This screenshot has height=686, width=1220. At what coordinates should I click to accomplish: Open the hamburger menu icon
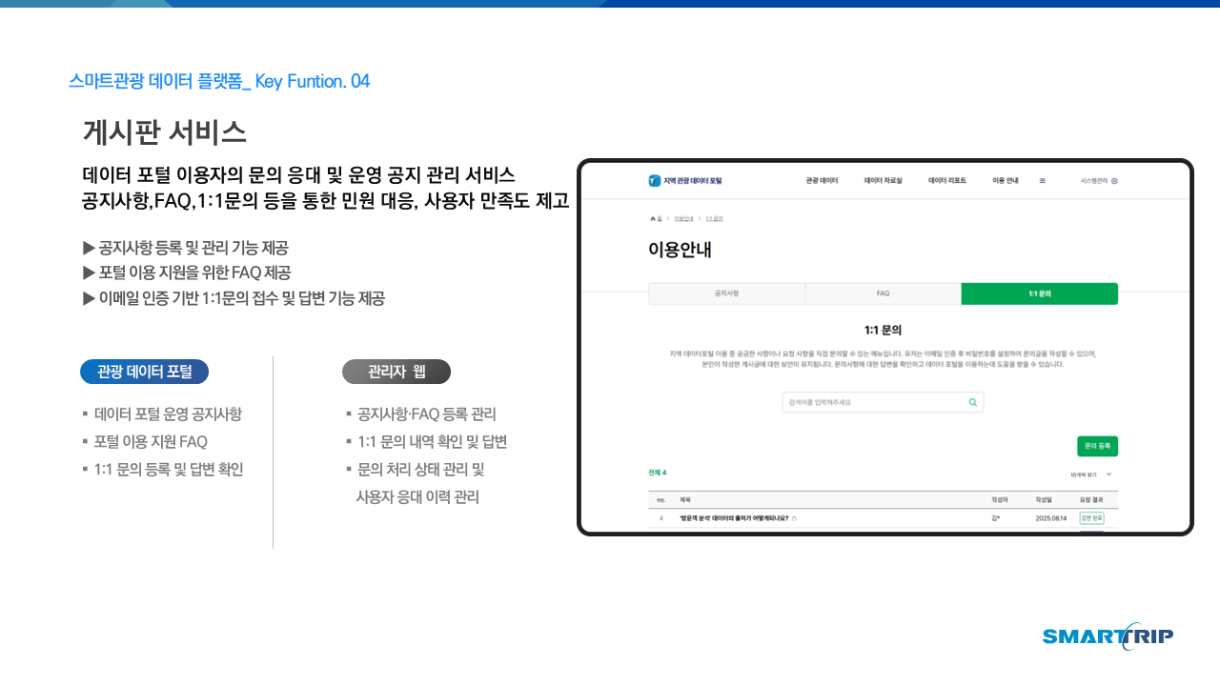(x=1042, y=180)
